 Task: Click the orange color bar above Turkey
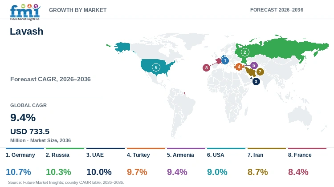(x=146, y=148)
